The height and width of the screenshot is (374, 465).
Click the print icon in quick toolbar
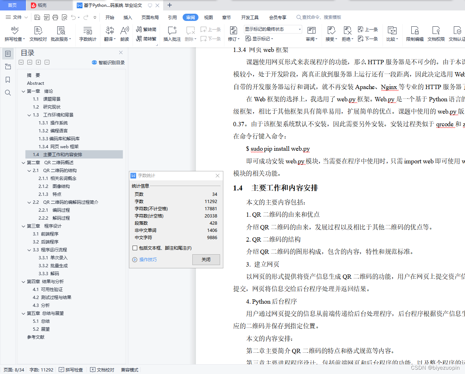point(55,17)
